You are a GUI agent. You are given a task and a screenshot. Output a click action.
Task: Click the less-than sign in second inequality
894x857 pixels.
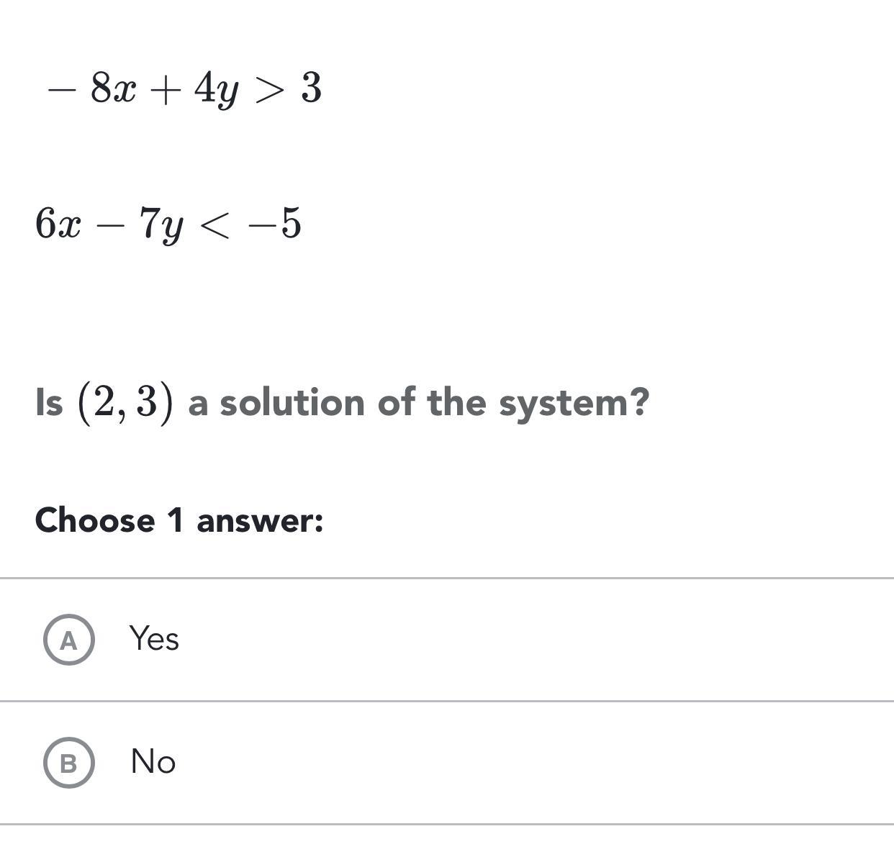215,225
